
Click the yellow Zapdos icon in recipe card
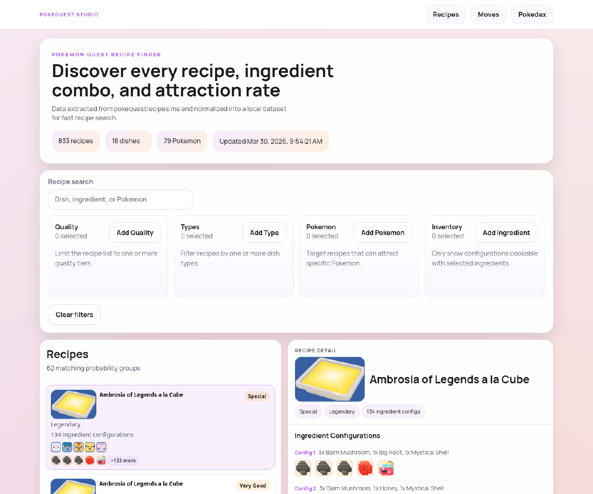[90, 447]
